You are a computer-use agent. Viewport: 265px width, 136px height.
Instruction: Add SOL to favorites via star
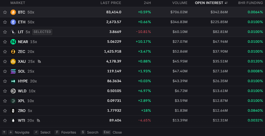pos(5,71)
